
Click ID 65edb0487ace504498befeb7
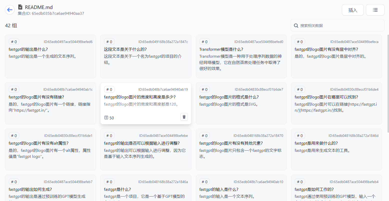point(68,182)
